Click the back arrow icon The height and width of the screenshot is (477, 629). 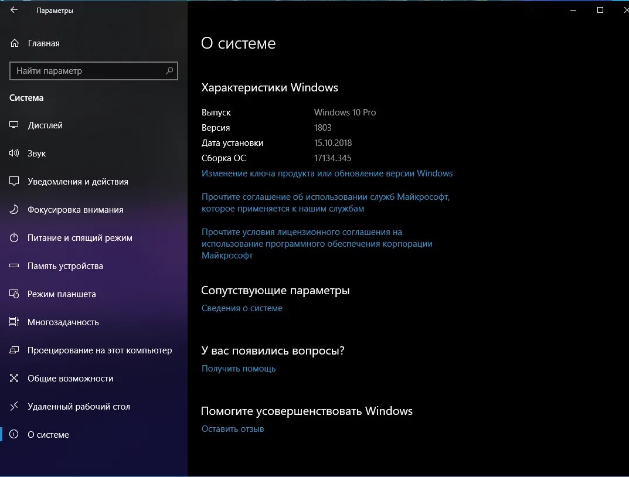tap(14, 10)
